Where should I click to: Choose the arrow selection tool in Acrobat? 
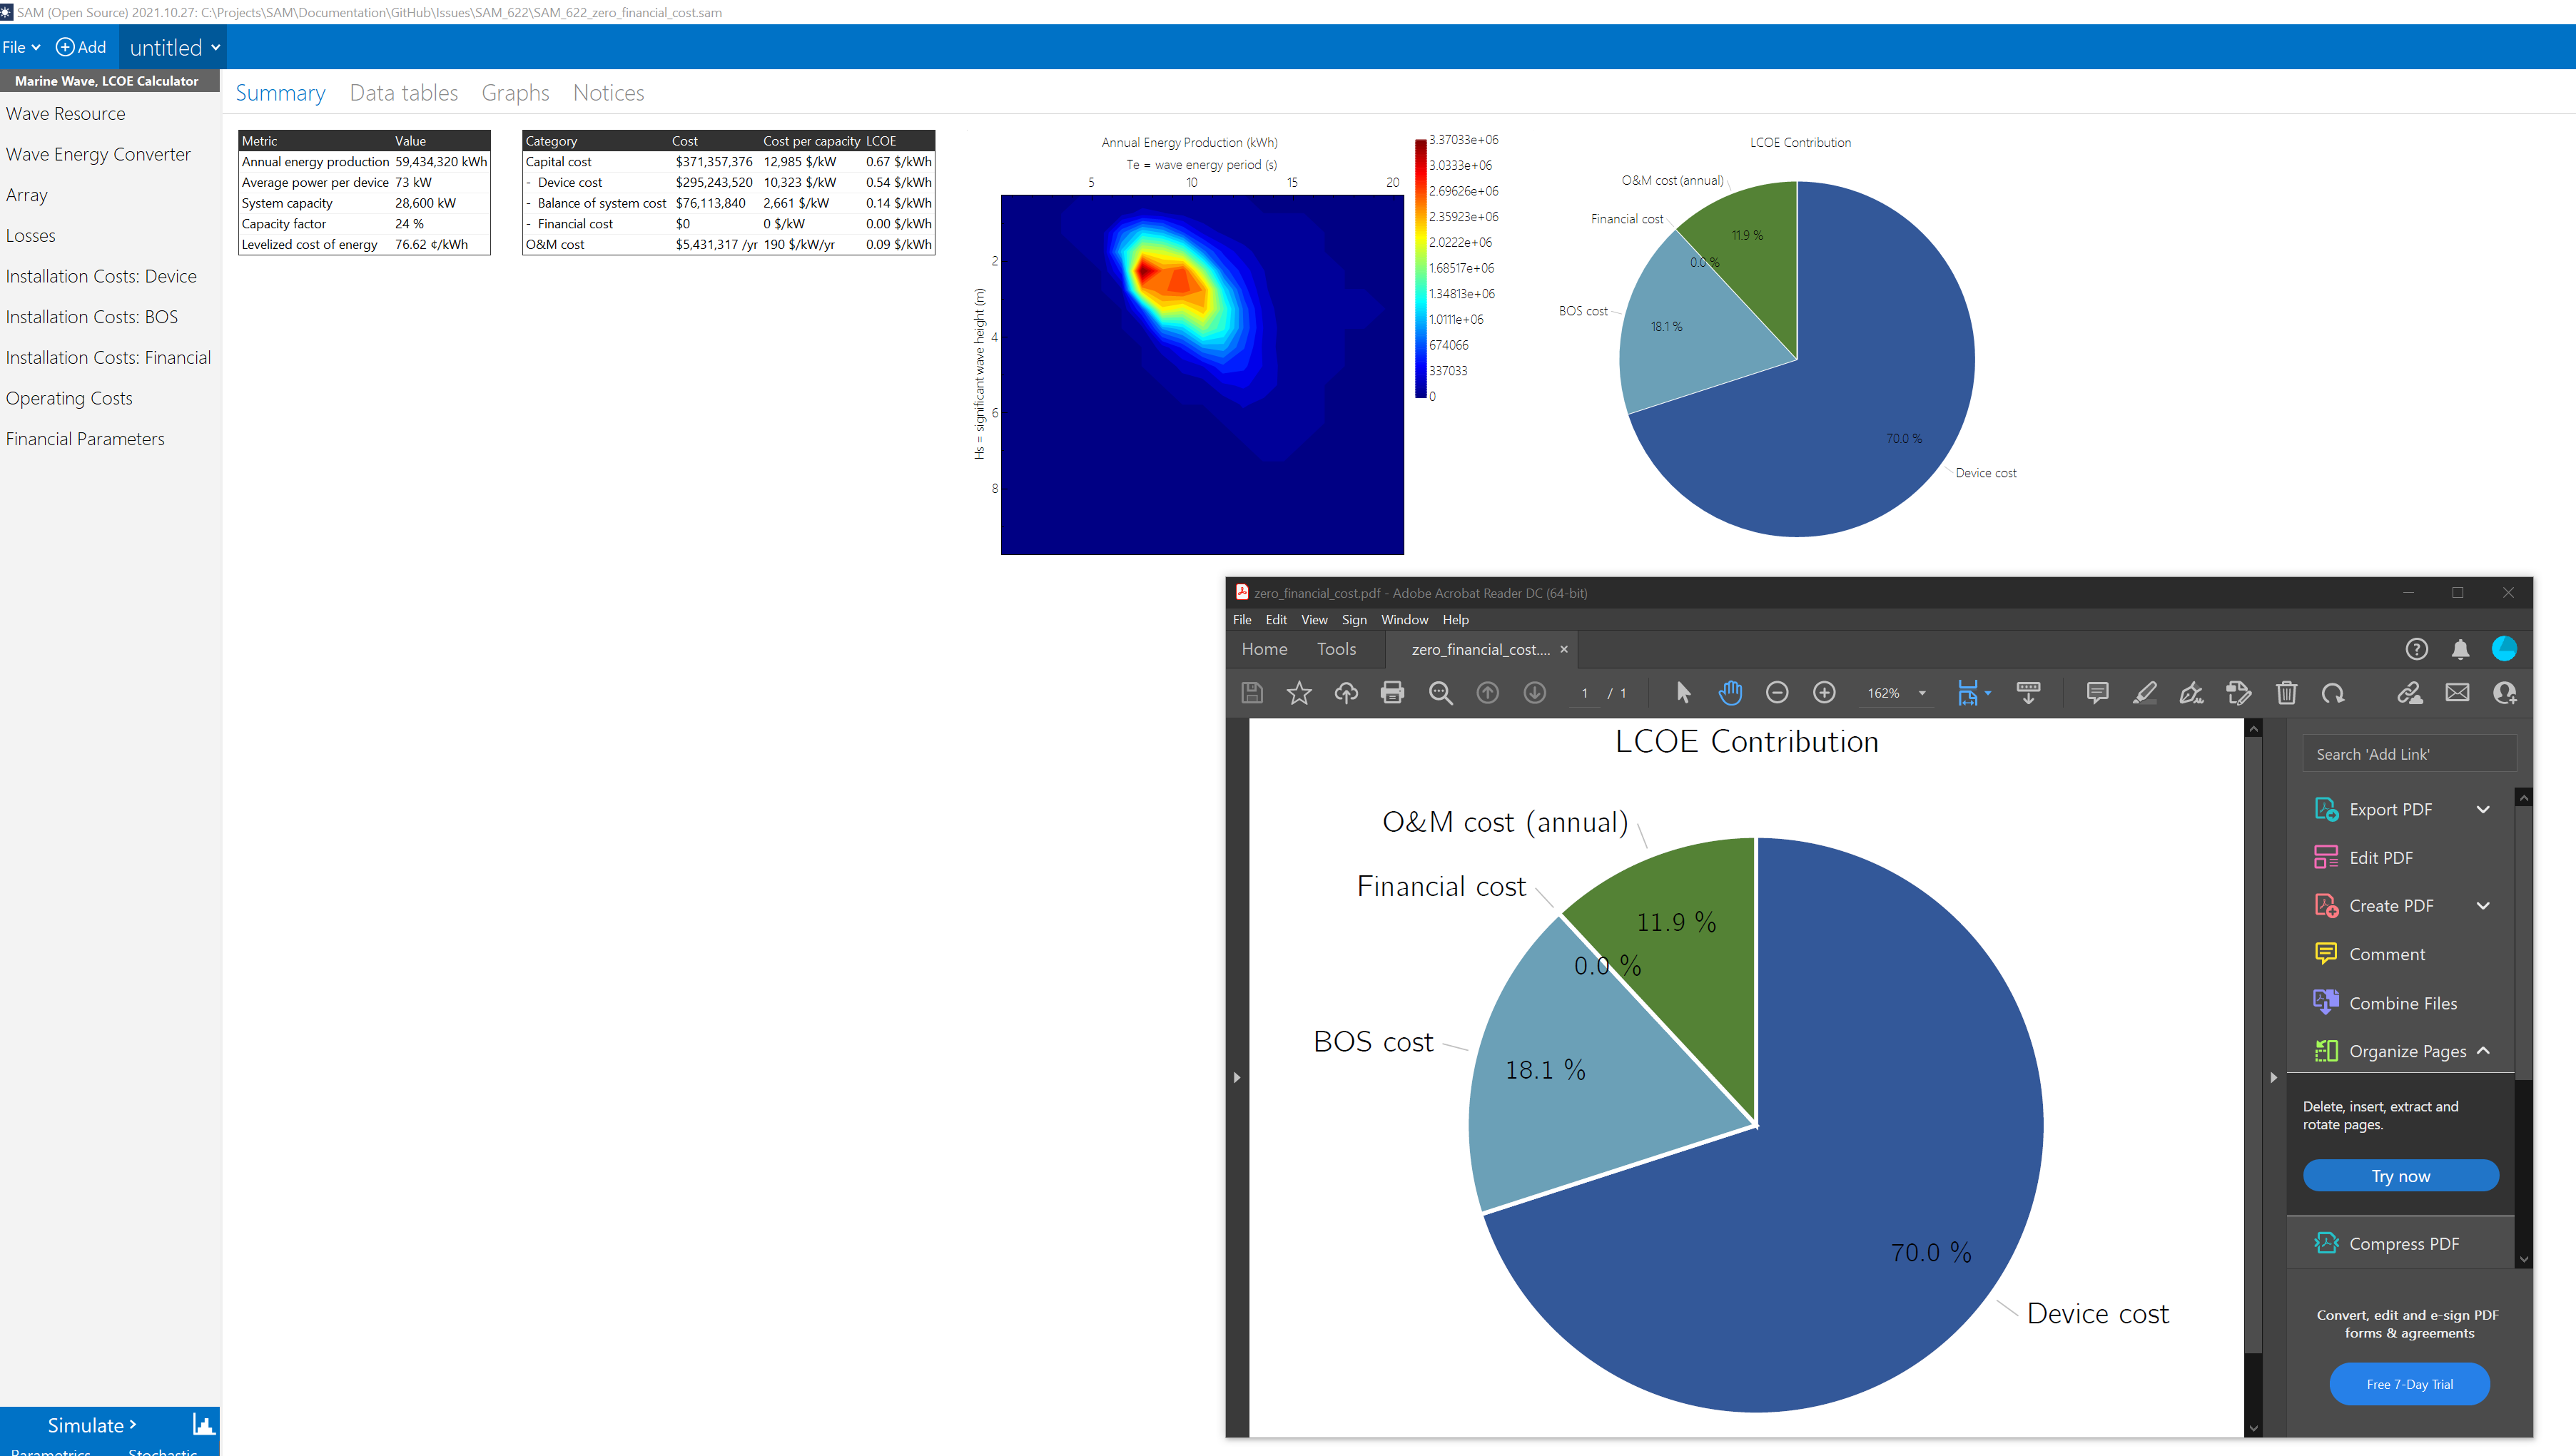[1683, 692]
